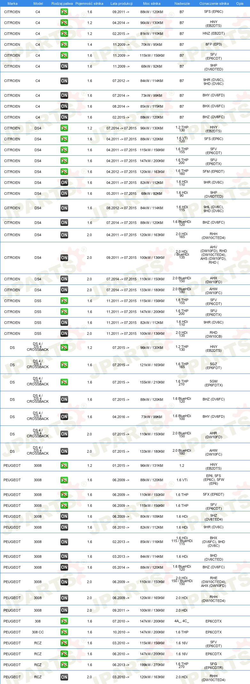Click the ON icon in the DS4 2.0 HDi 165 row
The height and width of the screenshot is (684, 250).
pyautogui.click(x=64, y=235)
